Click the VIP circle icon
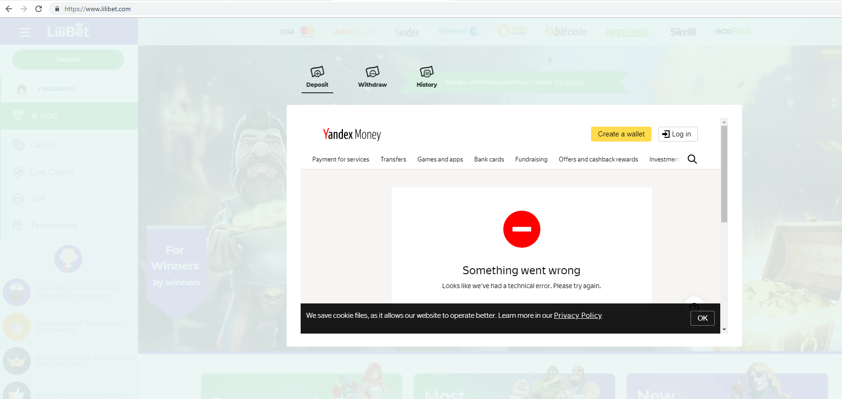Viewport: 842px width, 399px height. click(x=18, y=199)
